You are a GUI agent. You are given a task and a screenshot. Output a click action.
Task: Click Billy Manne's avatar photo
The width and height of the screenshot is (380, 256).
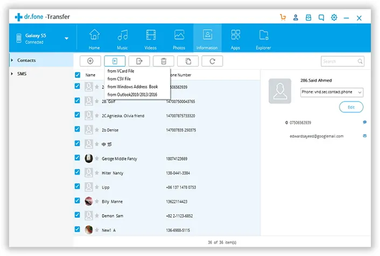point(89,201)
